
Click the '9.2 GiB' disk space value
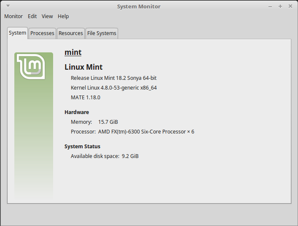coord(130,156)
